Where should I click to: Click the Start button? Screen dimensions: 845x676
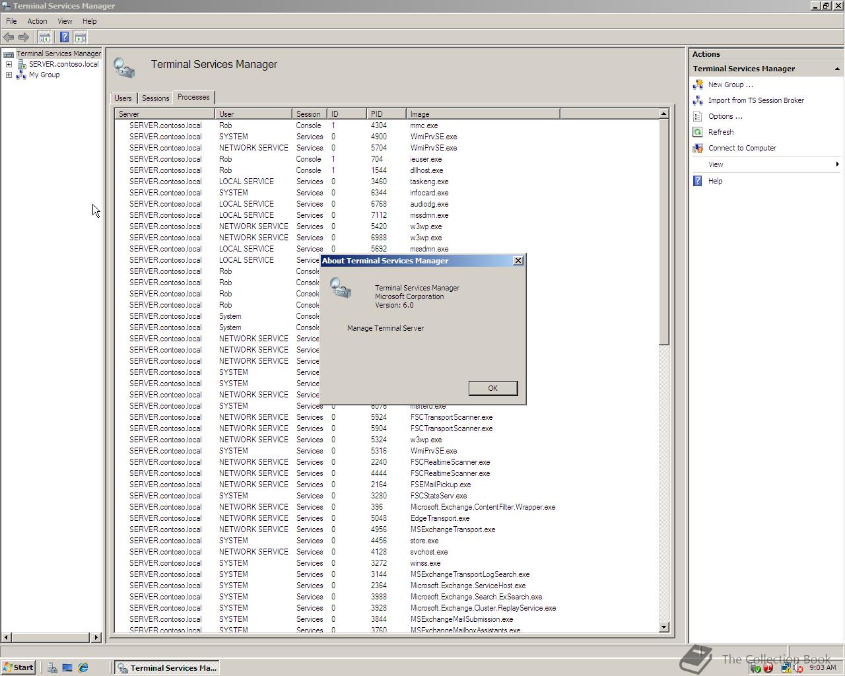pos(18,667)
